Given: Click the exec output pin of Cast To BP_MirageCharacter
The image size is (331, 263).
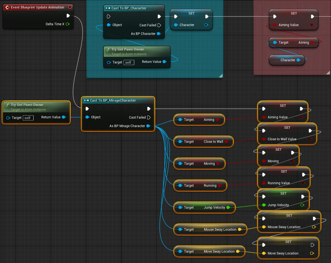Looking at the screenshot, I should coord(149,109).
